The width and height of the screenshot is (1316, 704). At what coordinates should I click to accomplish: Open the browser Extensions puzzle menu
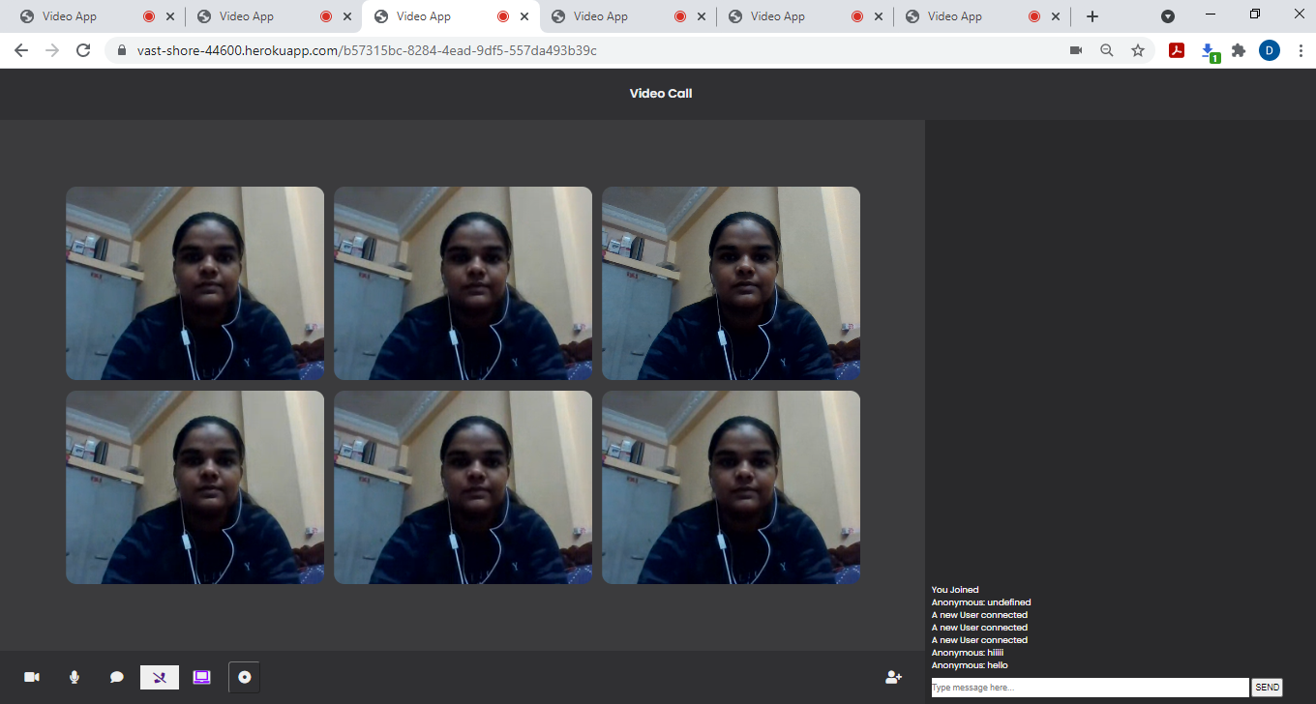coord(1240,50)
